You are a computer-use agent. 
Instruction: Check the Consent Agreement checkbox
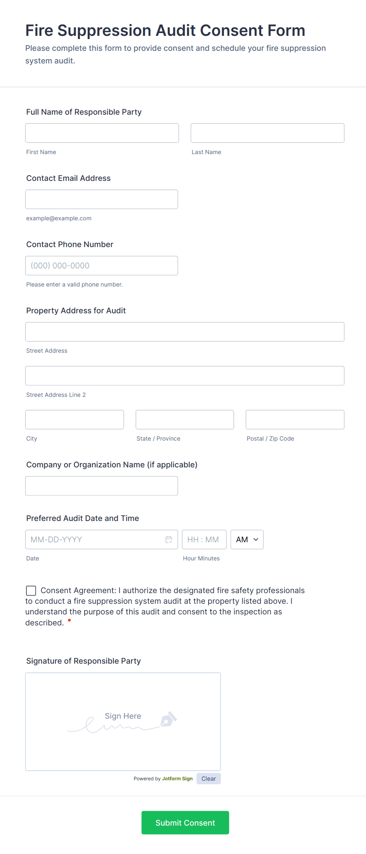31,590
